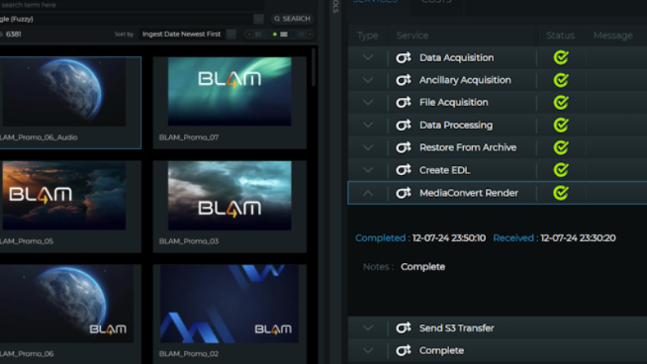
Task: Expand the Data Processing row
Action: pos(368,125)
